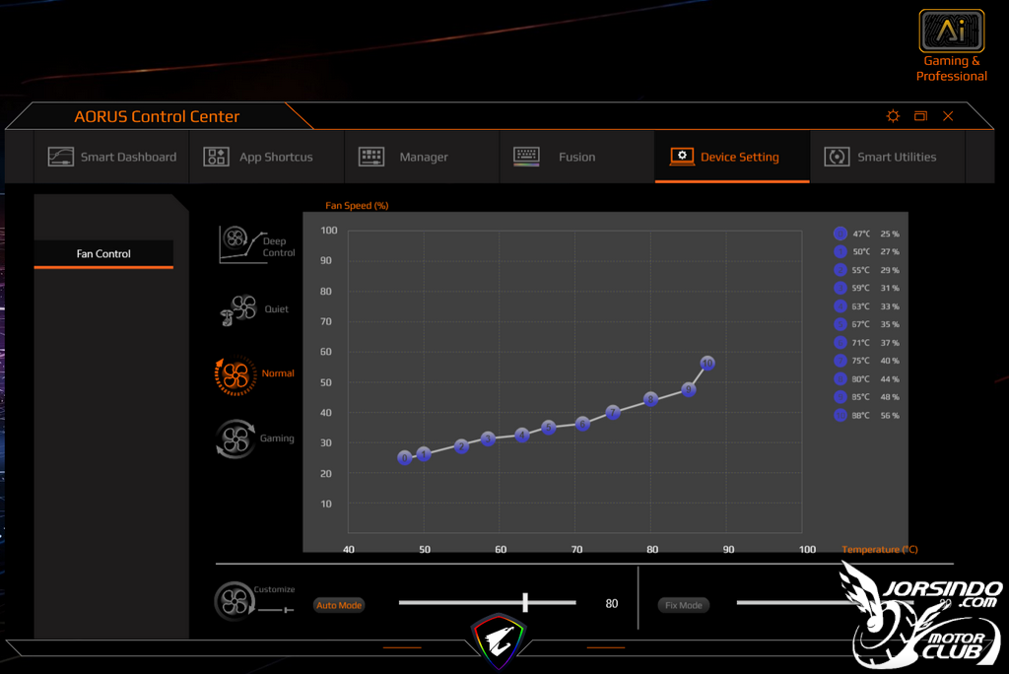The height and width of the screenshot is (674, 1009).
Task: Click the Smart Dashboard tab icon
Action: coord(60,157)
